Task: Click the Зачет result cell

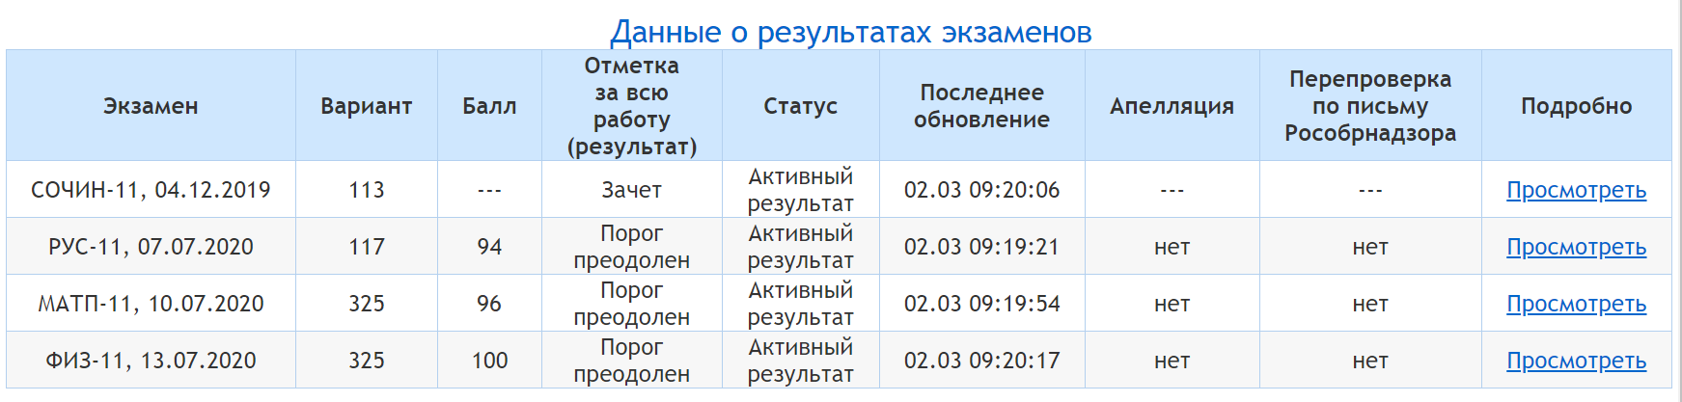Action: 631,190
